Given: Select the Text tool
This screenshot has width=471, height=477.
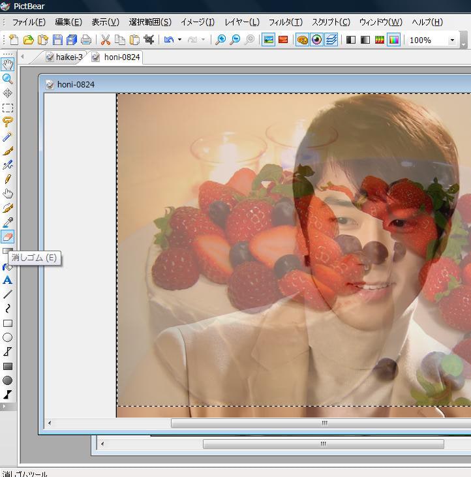Looking at the screenshot, I should click(8, 280).
